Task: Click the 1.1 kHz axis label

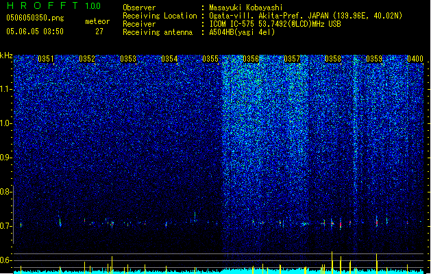Action: click(5, 89)
